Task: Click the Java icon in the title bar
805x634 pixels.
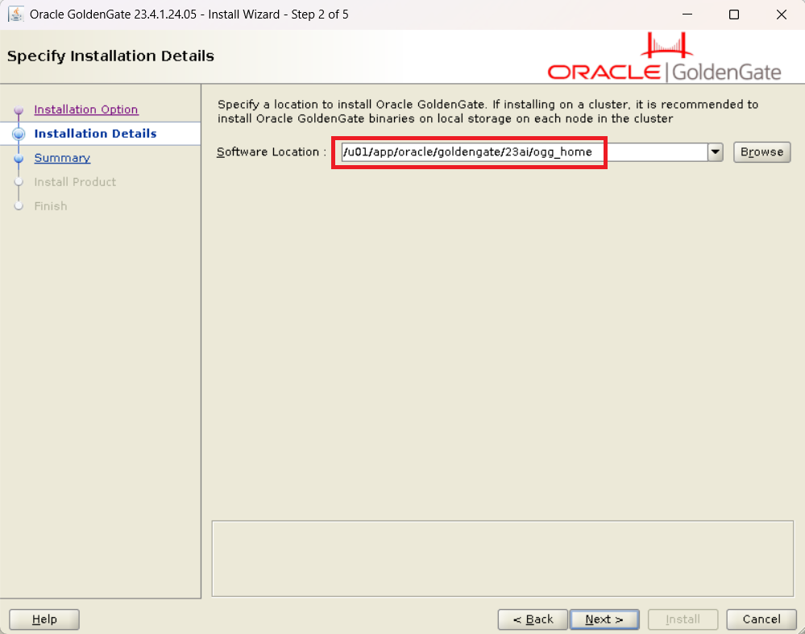Action: (x=15, y=15)
